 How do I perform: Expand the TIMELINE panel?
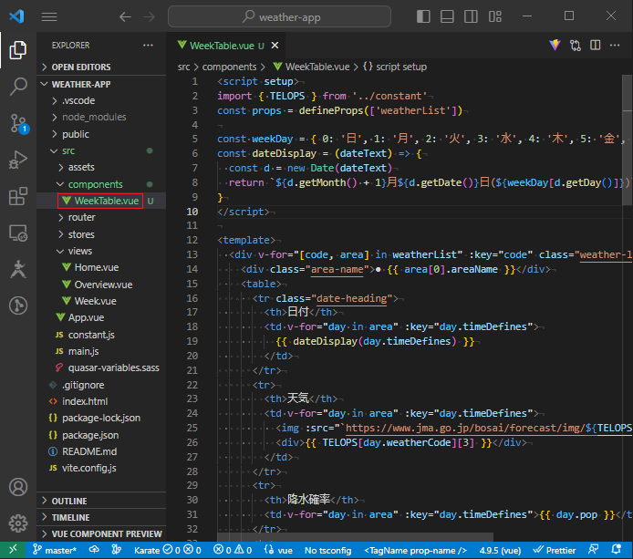(x=101, y=517)
